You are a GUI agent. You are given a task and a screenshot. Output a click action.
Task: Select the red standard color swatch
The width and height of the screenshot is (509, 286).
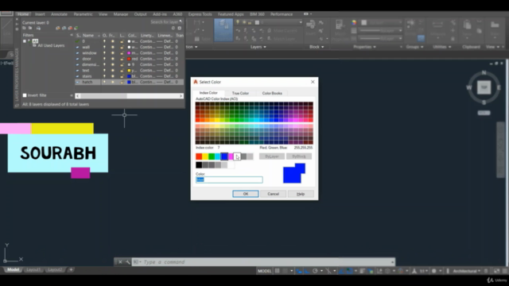pyautogui.click(x=199, y=157)
